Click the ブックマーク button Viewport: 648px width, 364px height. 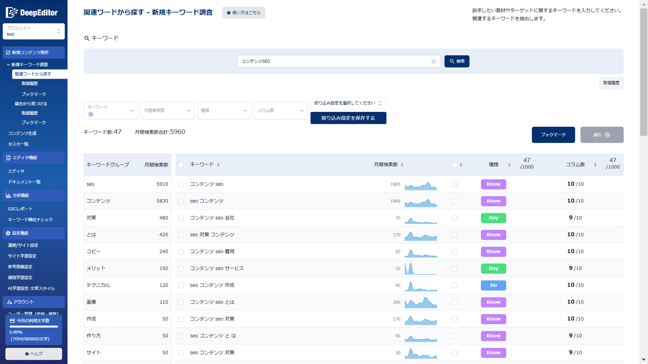coord(553,135)
